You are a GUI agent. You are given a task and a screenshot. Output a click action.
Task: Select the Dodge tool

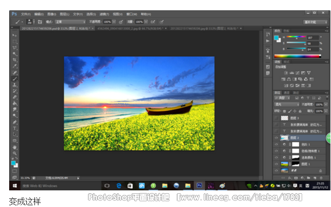14,116
